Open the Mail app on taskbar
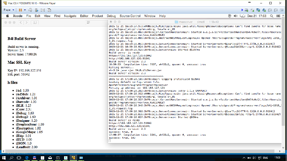Screen dimensions: 287x161 pos(50,158)
